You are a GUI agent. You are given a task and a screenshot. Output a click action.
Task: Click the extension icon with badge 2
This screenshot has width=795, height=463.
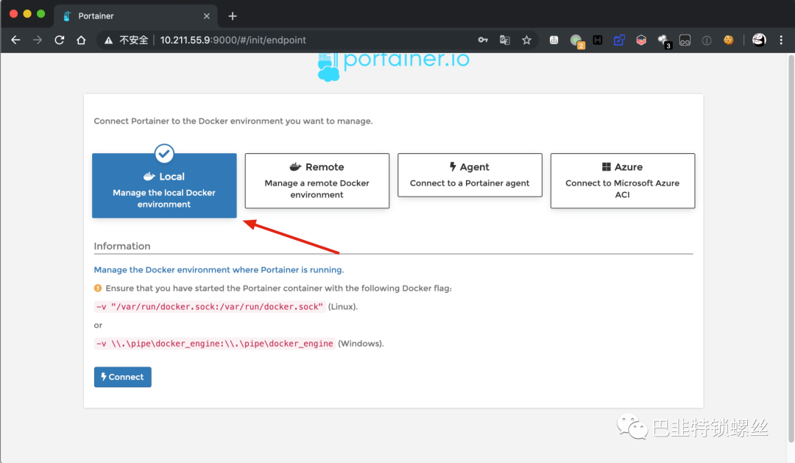click(x=577, y=41)
